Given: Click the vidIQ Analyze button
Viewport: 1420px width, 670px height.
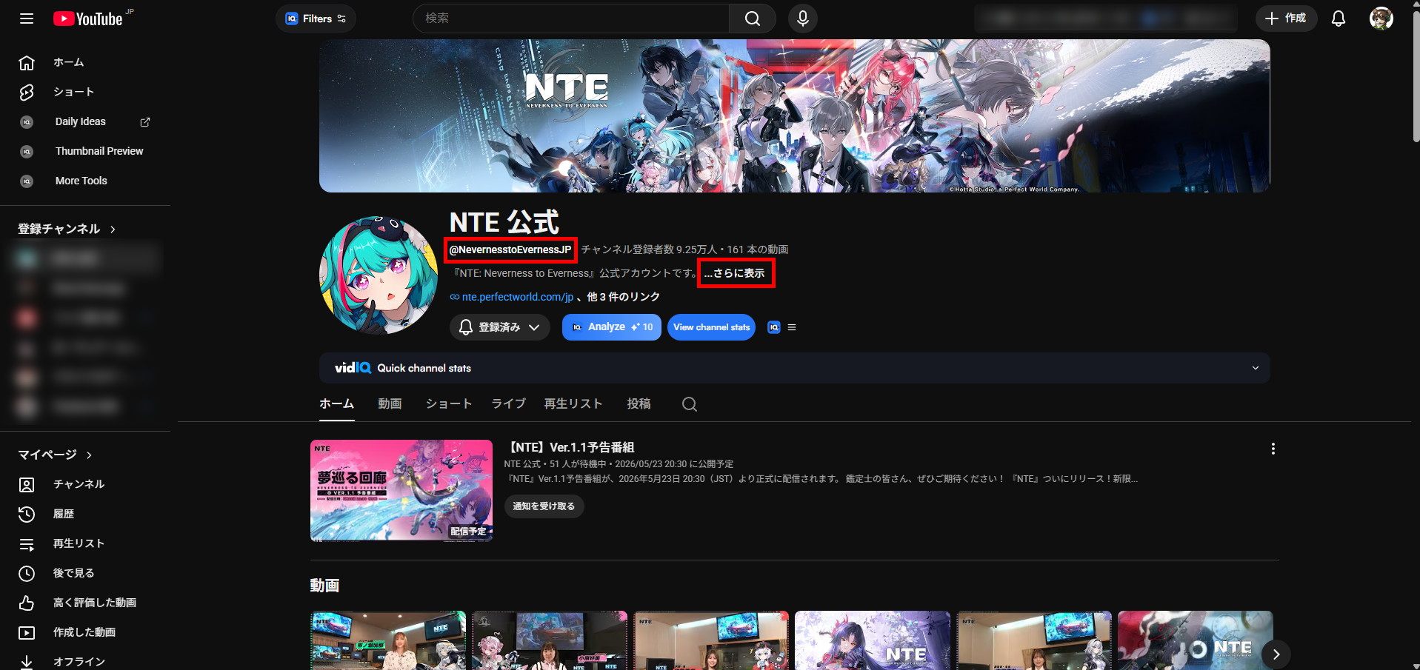Looking at the screenshot, I should point(611,327).
